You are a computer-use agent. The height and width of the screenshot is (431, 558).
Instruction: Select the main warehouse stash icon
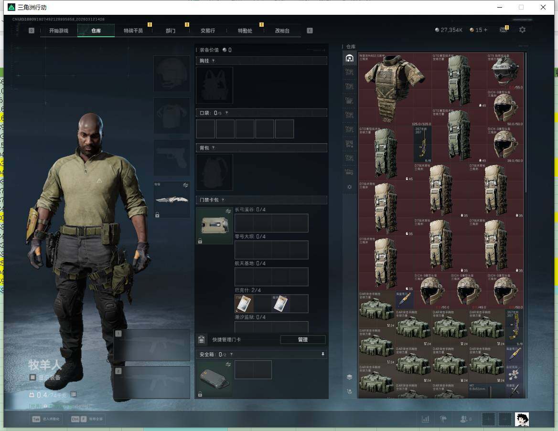tap(349, 58)
